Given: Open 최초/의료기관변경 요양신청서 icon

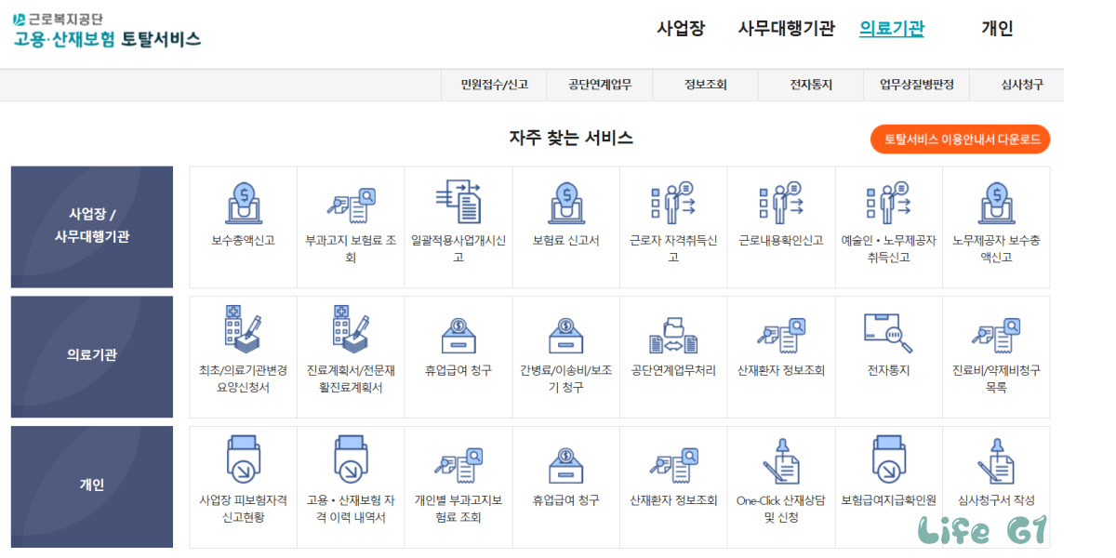Looking at the screenshot, I should [243, 331].
